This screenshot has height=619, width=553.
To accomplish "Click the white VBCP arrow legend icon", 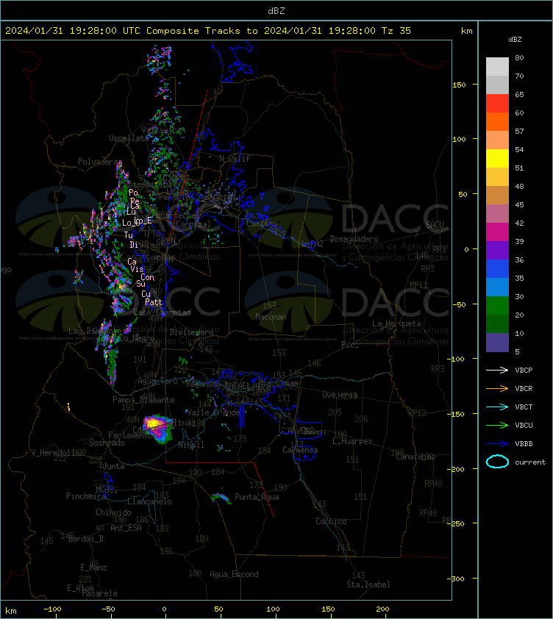I will pos(497,370).
